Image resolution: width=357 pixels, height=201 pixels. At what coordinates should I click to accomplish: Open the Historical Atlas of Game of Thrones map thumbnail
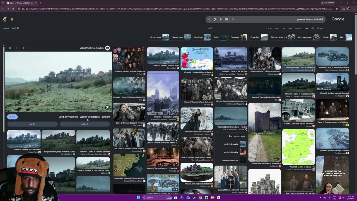[197, 59]
